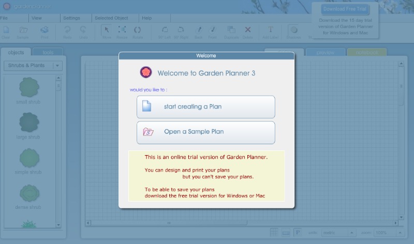The image size is (414, 244).
Task: Click the canvas horizontal scroll right arrow
Action: (x=395, y=223)
